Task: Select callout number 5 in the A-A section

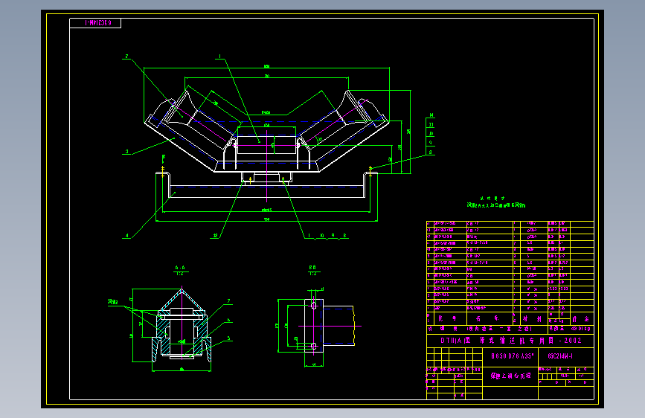Action: (228, 338)
